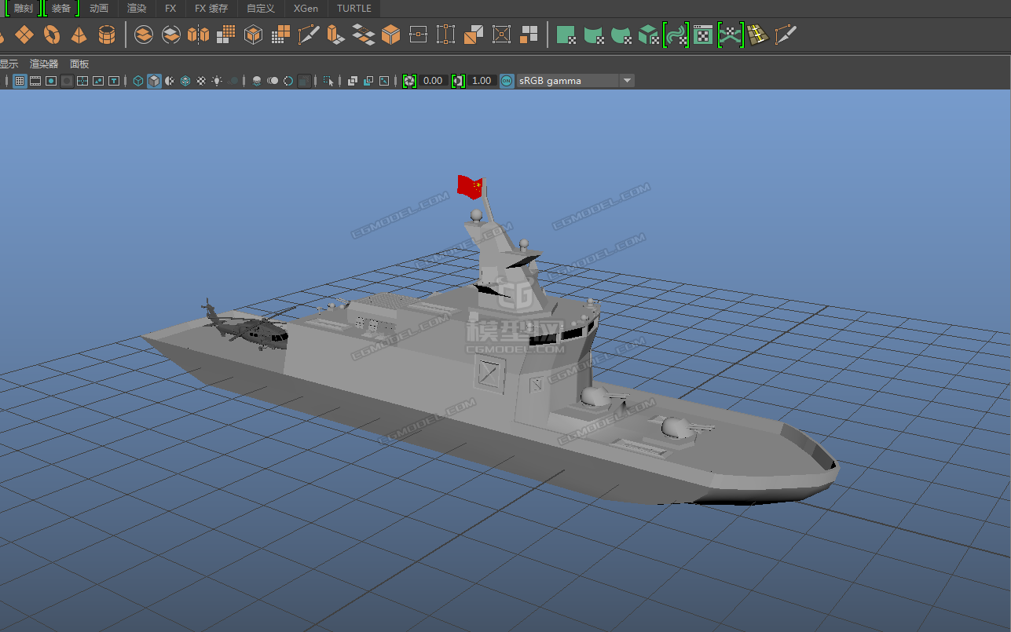Open the 渲染器 panel menu
1011x632 pixels.
[x=44, y=64]
